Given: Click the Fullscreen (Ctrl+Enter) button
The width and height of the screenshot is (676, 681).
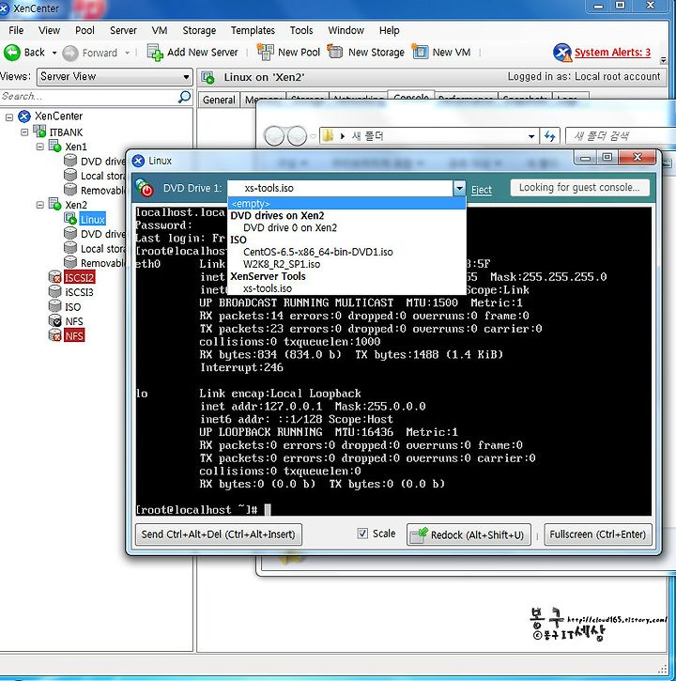Looking at the screenshot, I should pos(598,534).
